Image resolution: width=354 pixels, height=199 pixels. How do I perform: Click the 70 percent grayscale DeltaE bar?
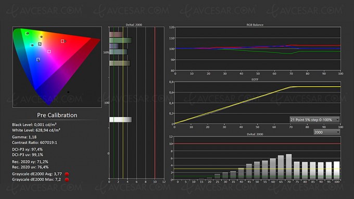pos(289,167)
